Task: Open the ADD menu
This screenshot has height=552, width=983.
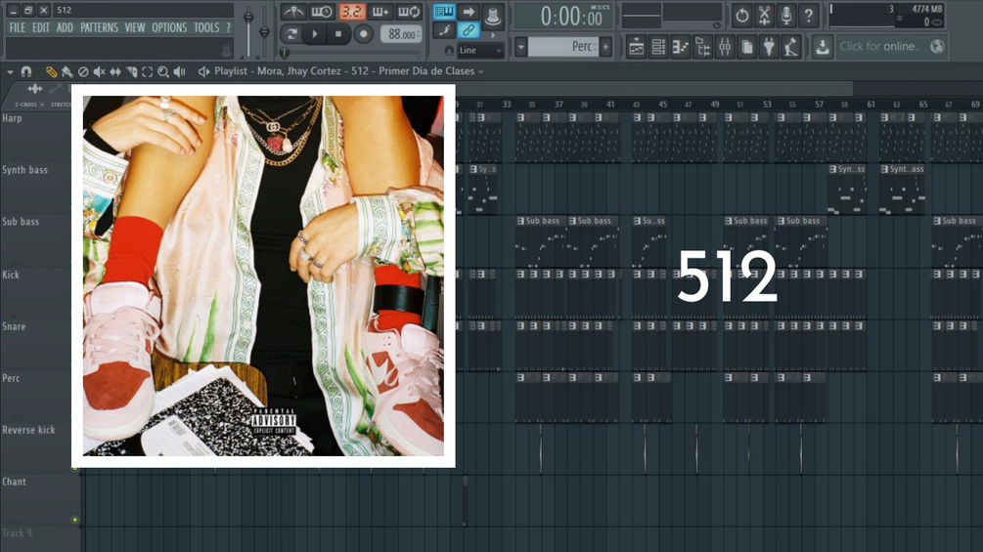Action: point(65,27)
